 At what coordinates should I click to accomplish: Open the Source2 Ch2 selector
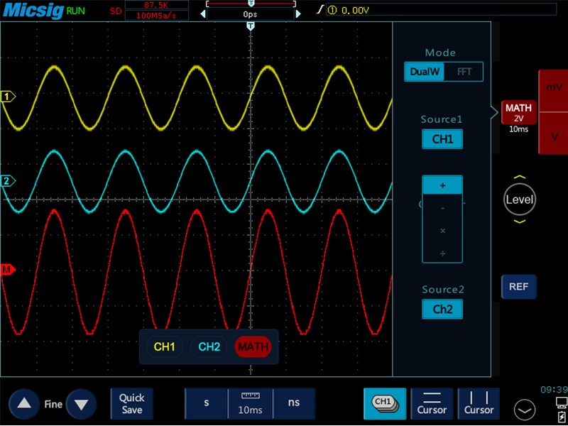[442, 309]
